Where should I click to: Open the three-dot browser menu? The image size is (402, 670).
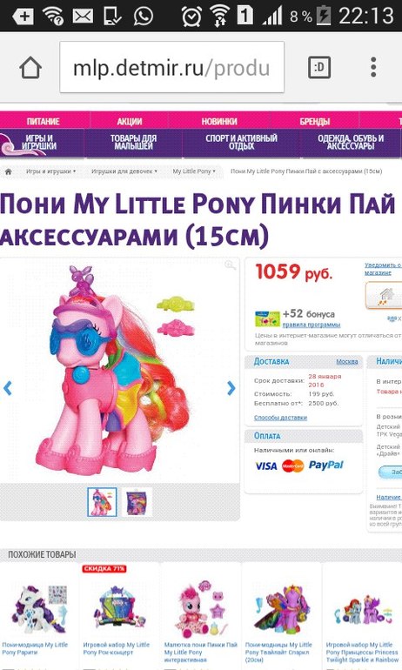pyautogui.click(x=373, y=67)
